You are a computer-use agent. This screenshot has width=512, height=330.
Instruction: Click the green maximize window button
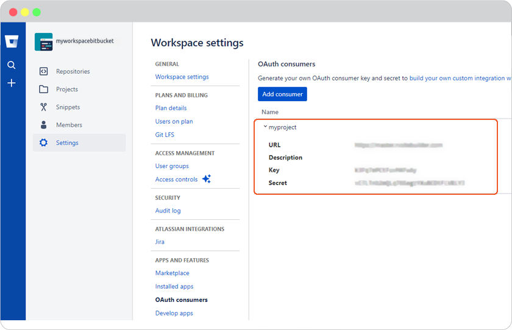tap(37, 12)
